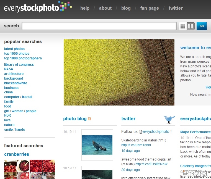This screenshot has height=179, width=211.
Task: Browse the library of congress photos
Action: 19,64
